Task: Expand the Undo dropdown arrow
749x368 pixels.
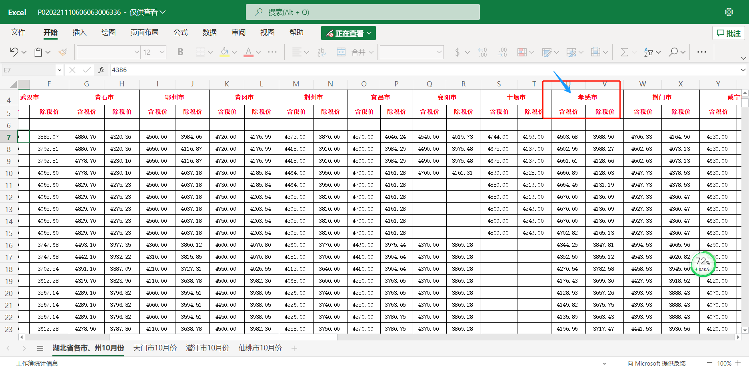Action: pyautogui.click(x=24, y=52)
